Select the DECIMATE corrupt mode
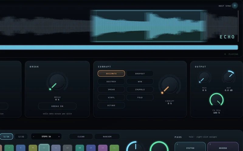 pos(111,73)
